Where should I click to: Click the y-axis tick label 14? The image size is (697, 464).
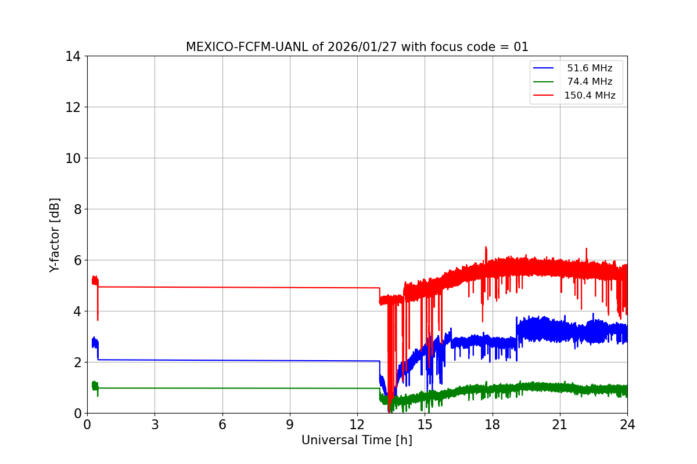point(73,57)
